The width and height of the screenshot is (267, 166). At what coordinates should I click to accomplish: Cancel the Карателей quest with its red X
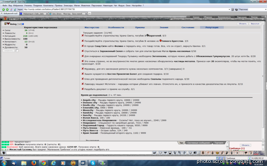click(x=83, y=35)
